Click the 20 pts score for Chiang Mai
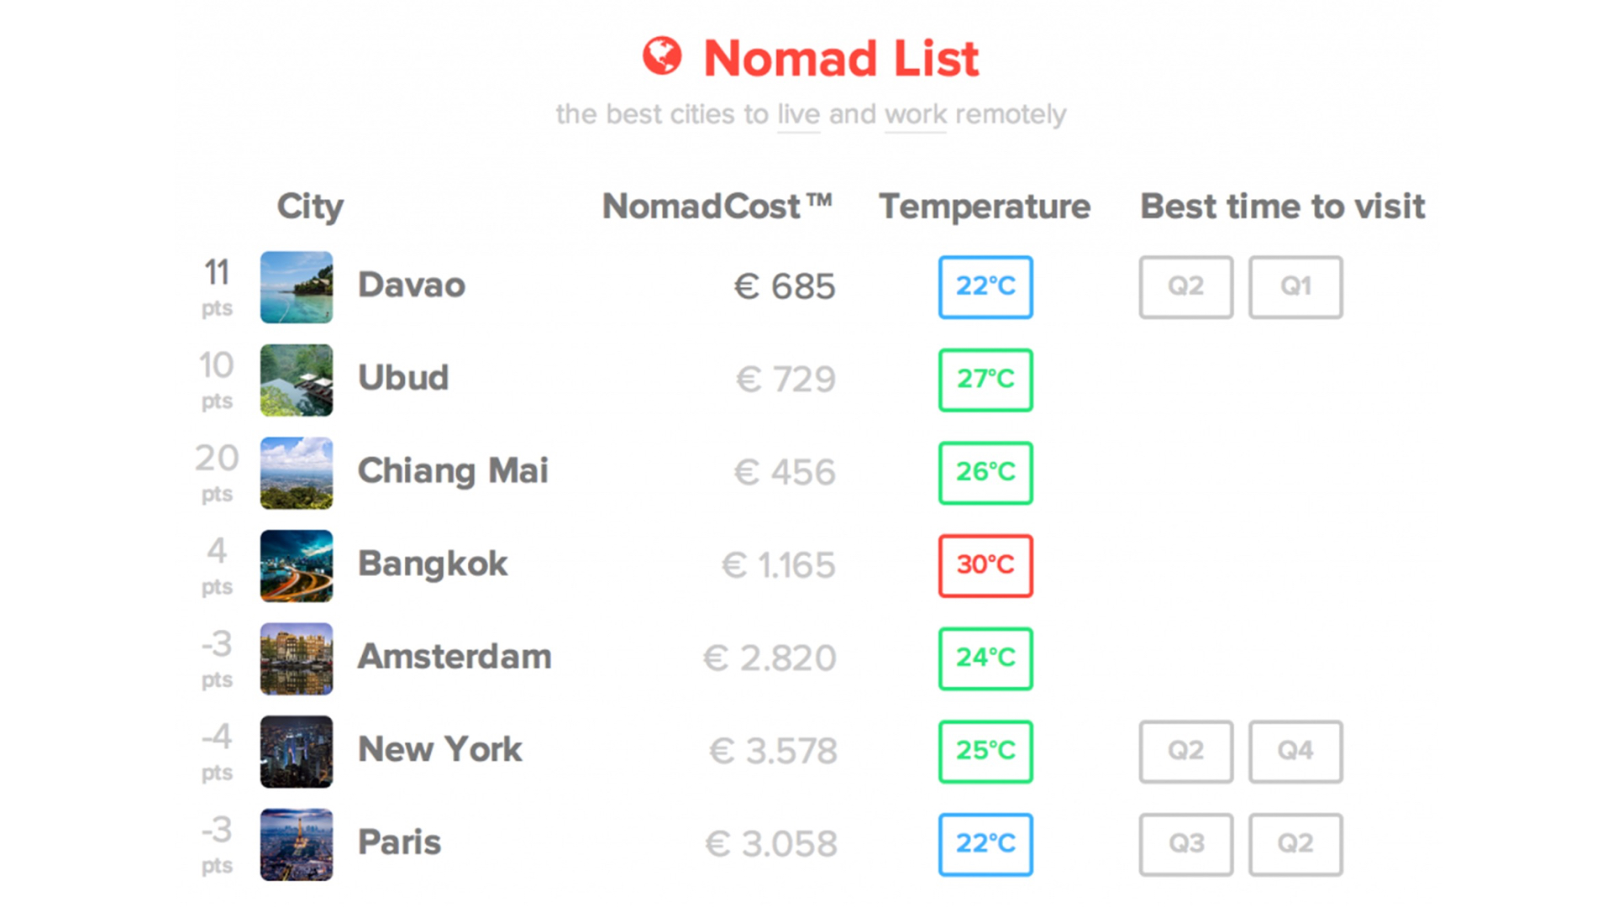This screenshot has height=907, width=1613. [217, 473]
